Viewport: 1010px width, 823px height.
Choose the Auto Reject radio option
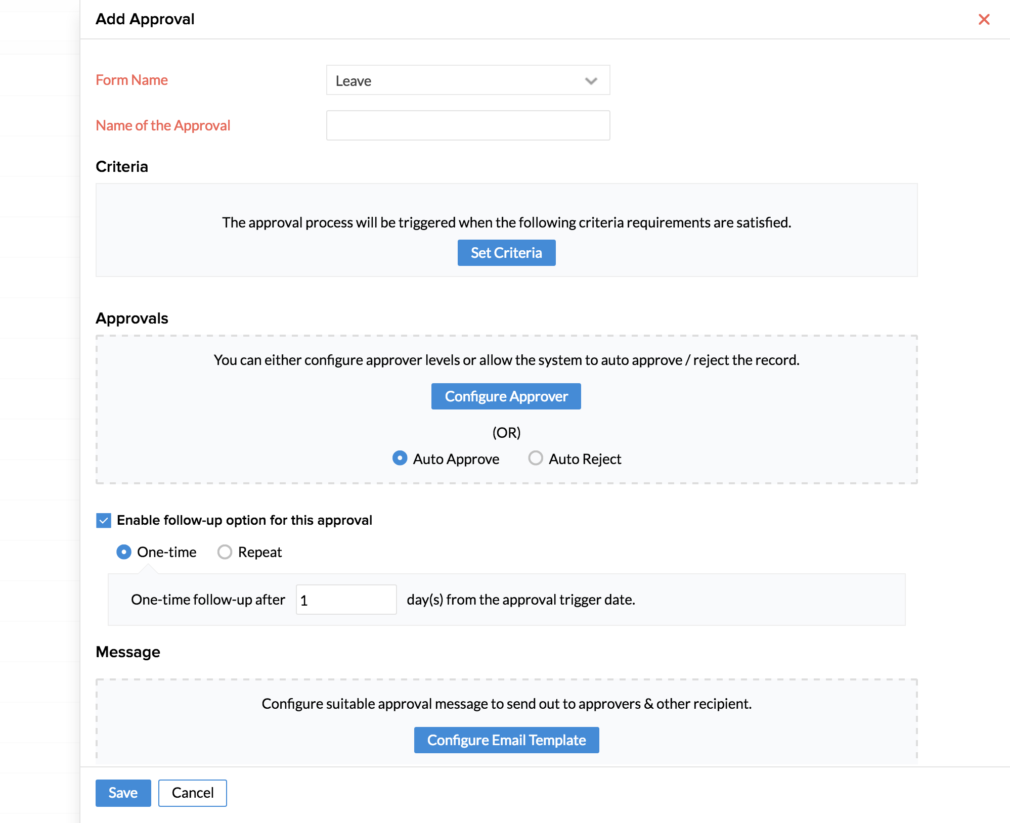(x=535, y=459)
